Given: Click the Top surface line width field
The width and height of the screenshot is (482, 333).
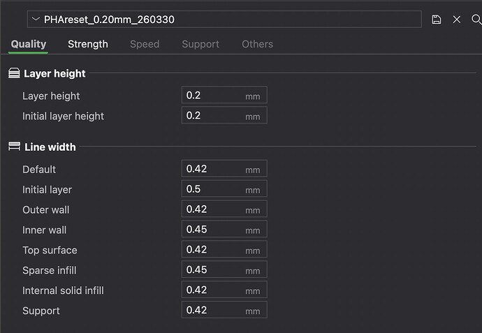Looking at the screenshot, I should click(224, 249).
